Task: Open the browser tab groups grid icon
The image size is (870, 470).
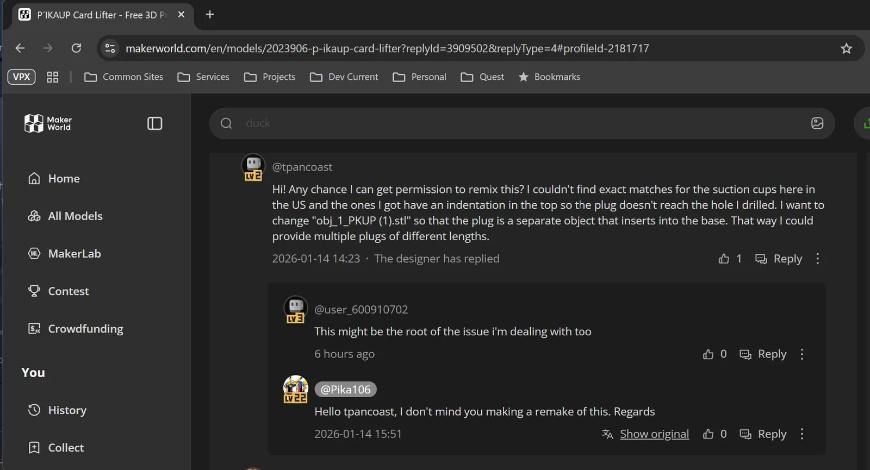Action: point(52,77)
